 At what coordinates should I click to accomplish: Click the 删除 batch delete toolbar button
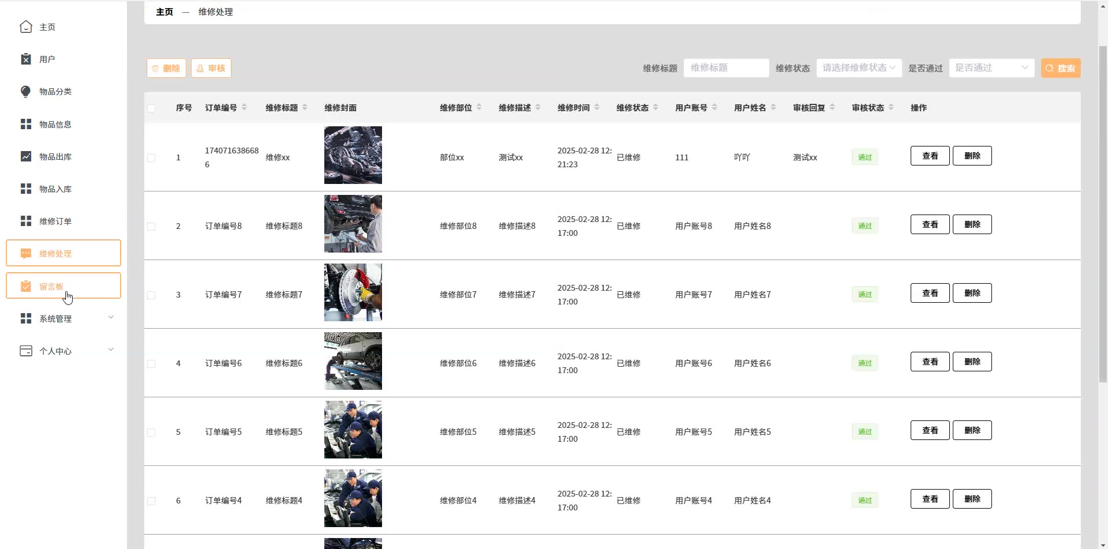click(x=166, y=68)
